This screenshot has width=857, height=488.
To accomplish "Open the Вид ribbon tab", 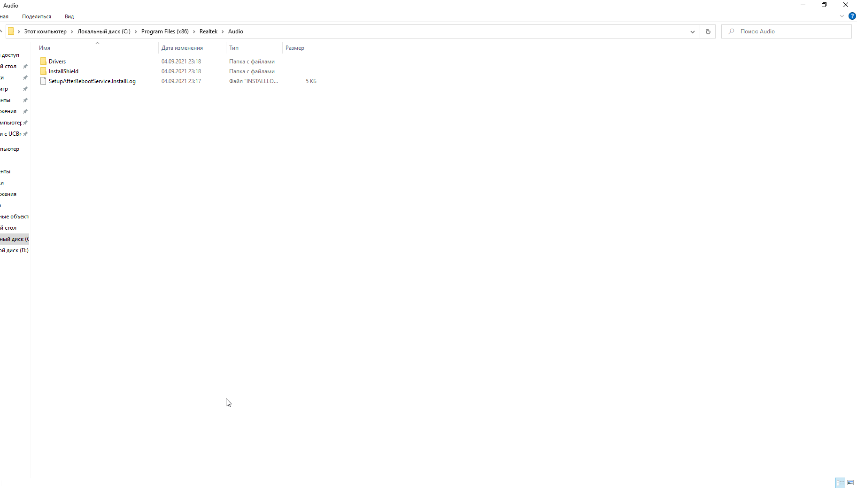I will pos(69,16).
